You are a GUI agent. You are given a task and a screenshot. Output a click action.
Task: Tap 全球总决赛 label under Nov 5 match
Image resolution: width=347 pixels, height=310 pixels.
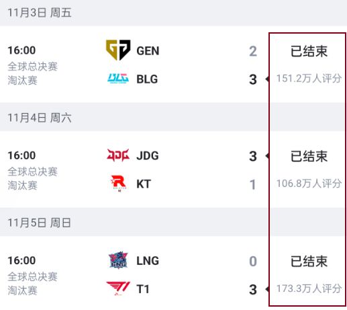click(33, 276)
